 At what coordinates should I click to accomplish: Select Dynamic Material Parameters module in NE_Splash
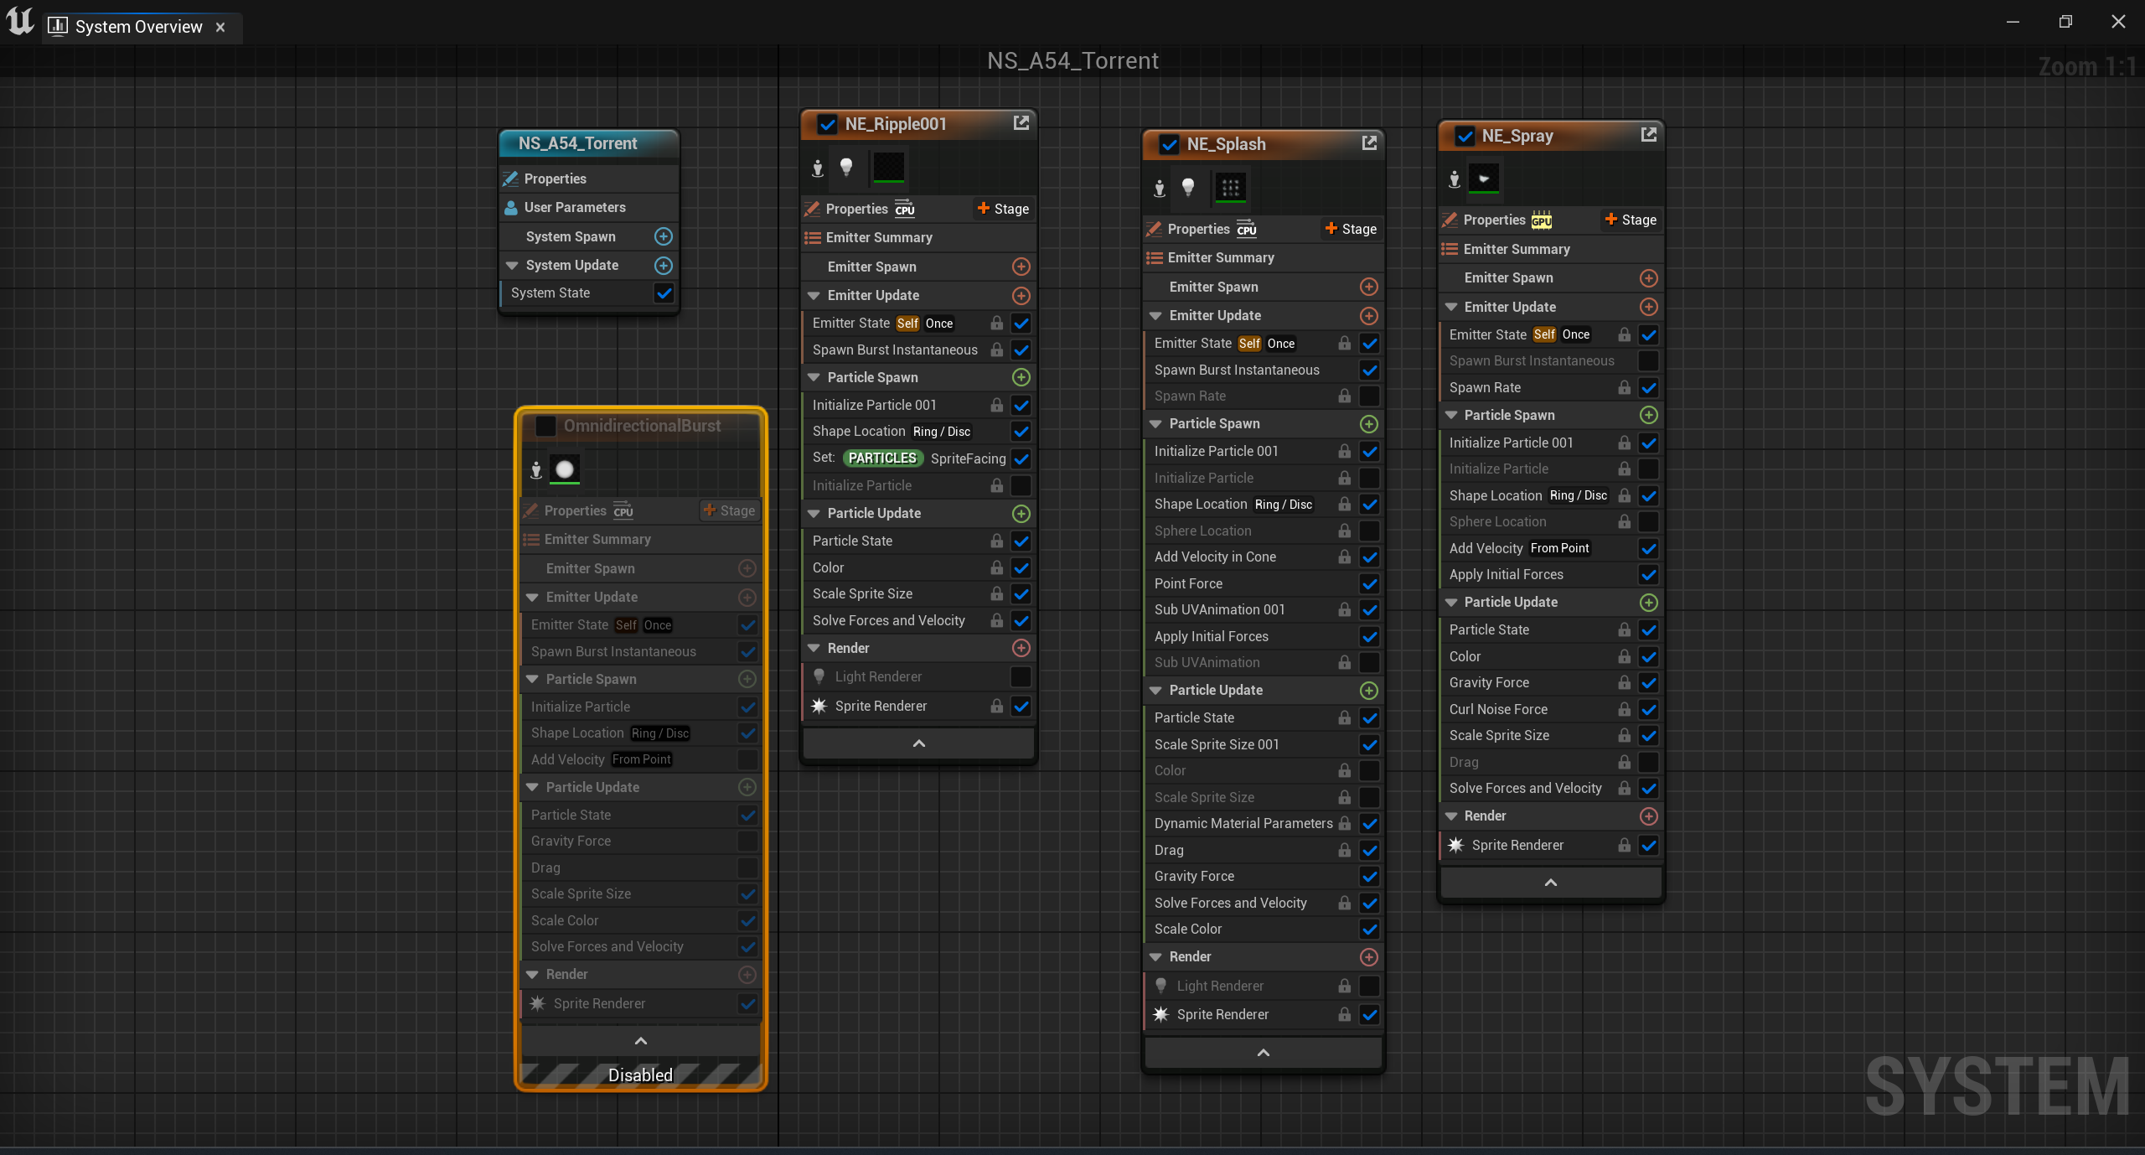tap(1243, 823)
